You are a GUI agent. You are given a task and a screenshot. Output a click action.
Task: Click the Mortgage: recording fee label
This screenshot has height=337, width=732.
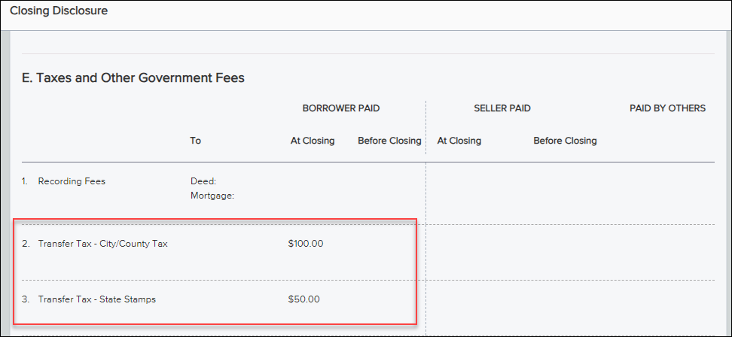point(212,196)
